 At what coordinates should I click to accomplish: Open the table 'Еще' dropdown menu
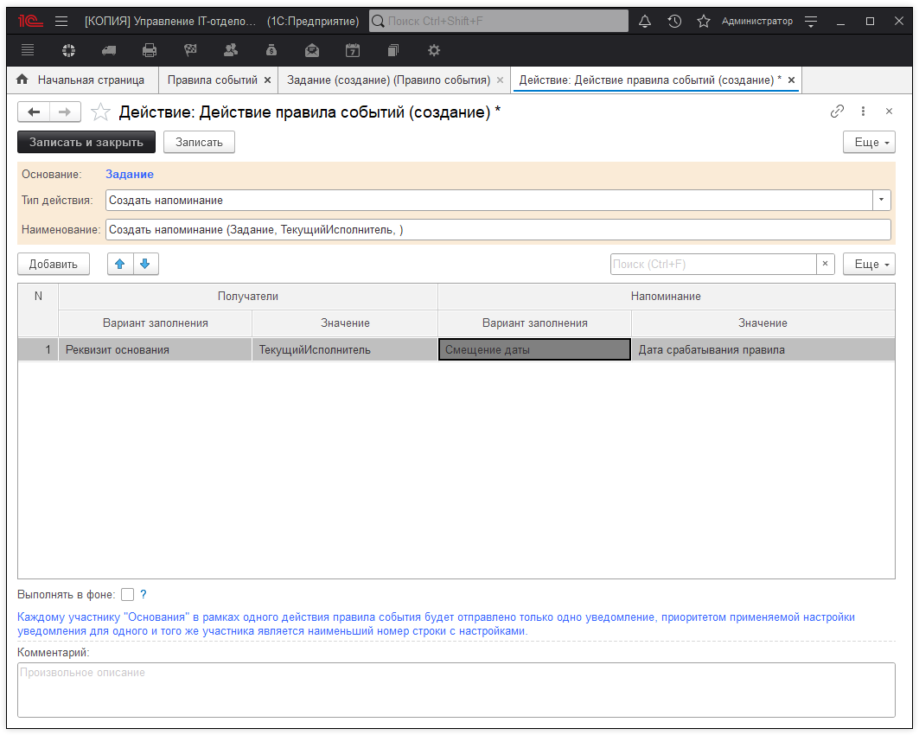coord(869,265)
